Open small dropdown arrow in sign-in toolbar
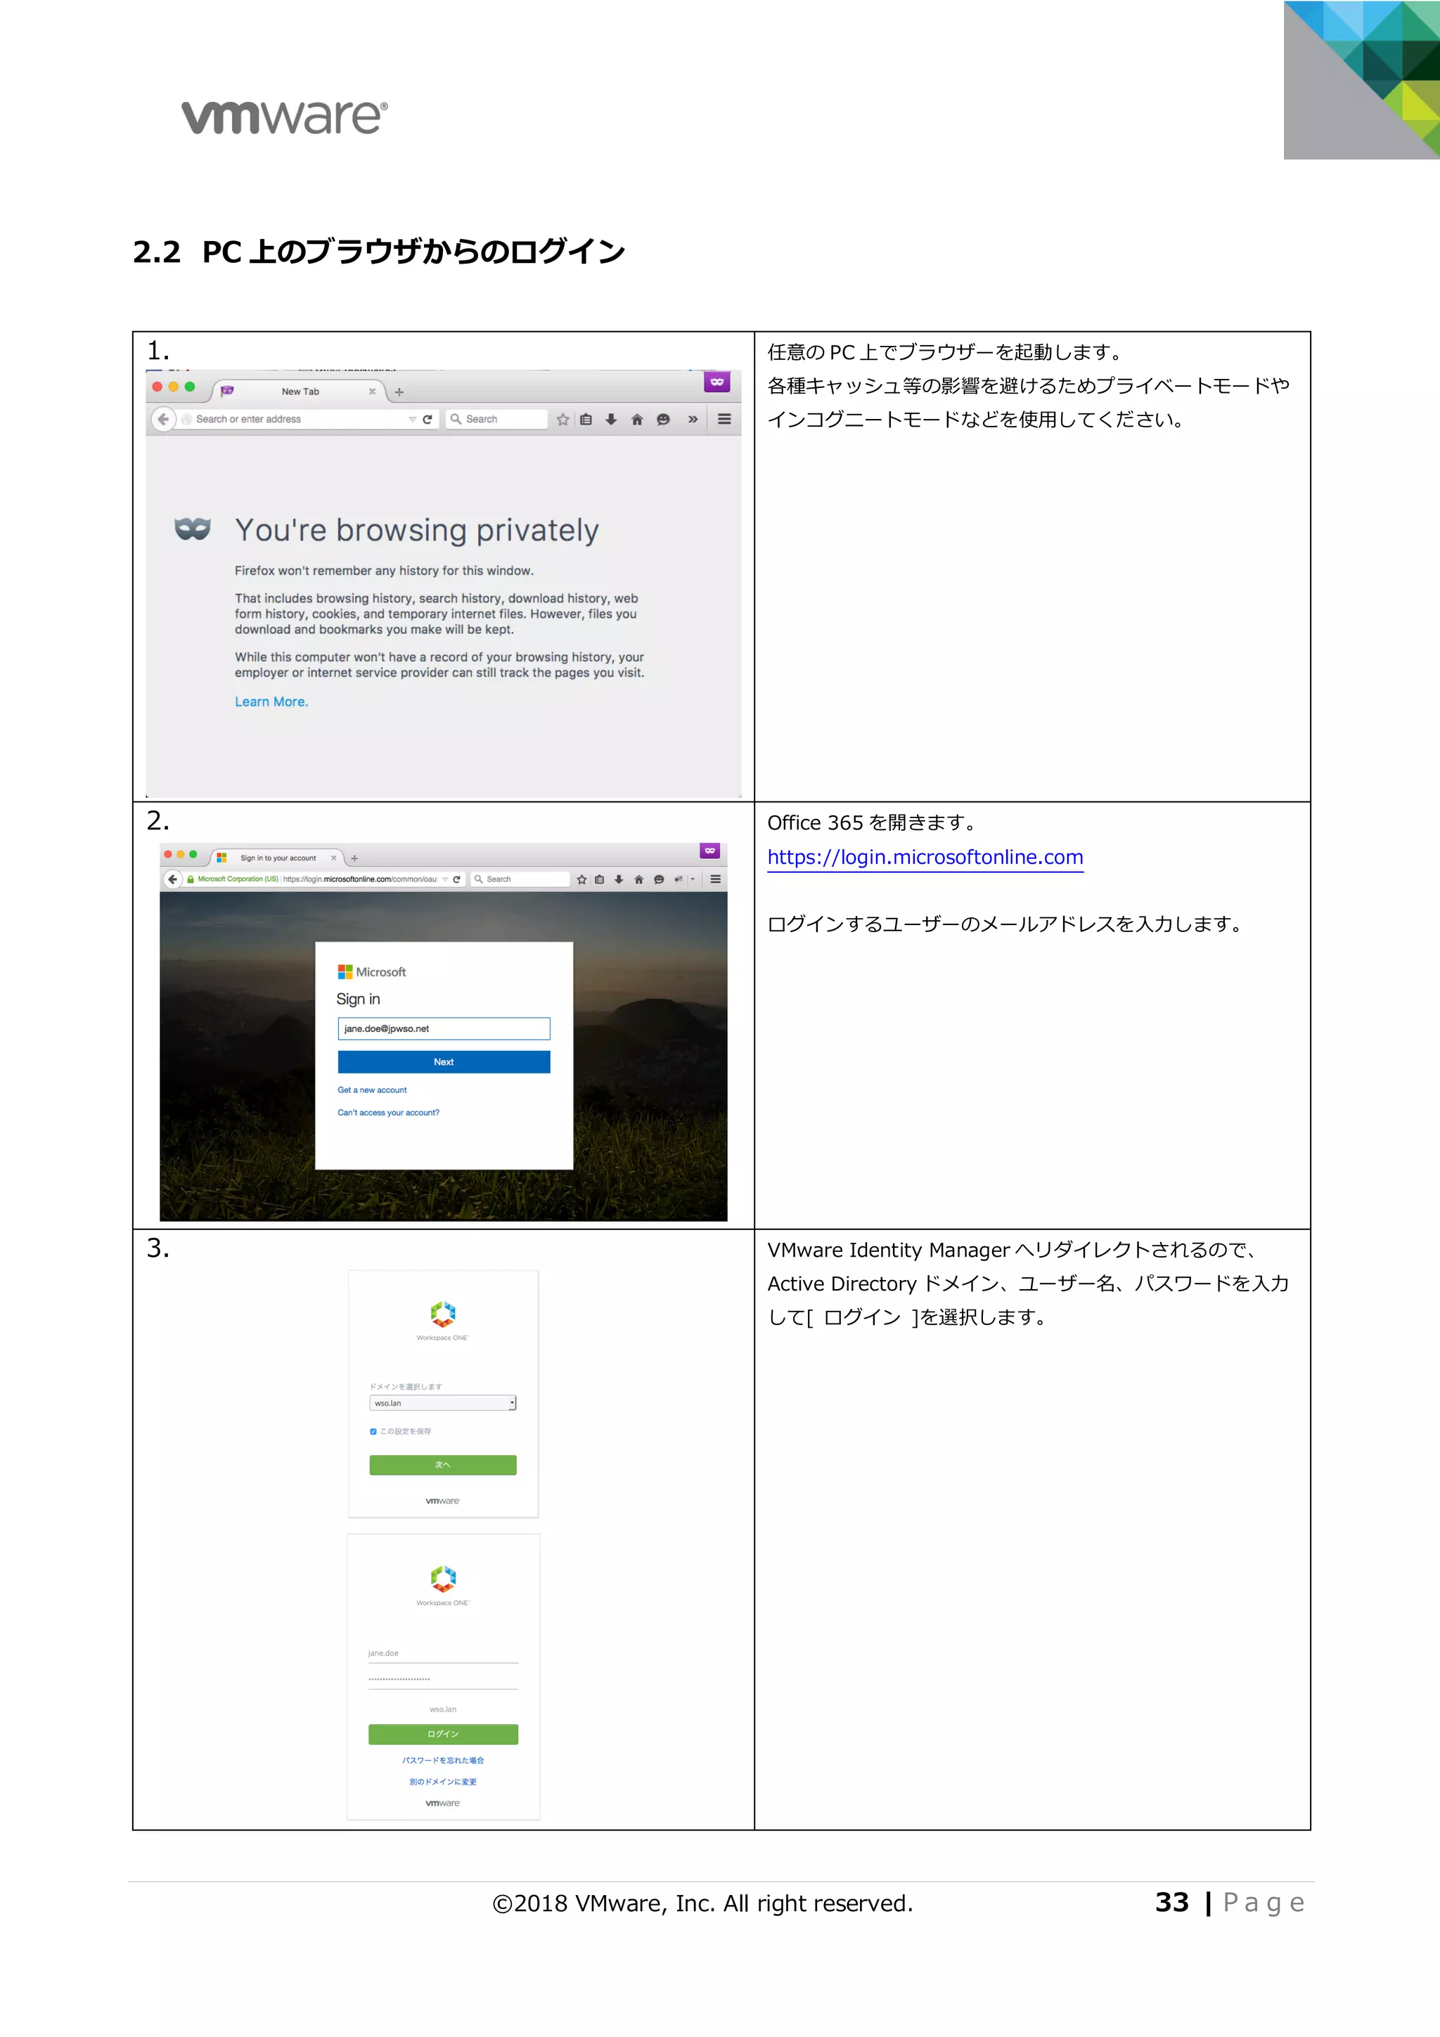 tap(692, 879)
